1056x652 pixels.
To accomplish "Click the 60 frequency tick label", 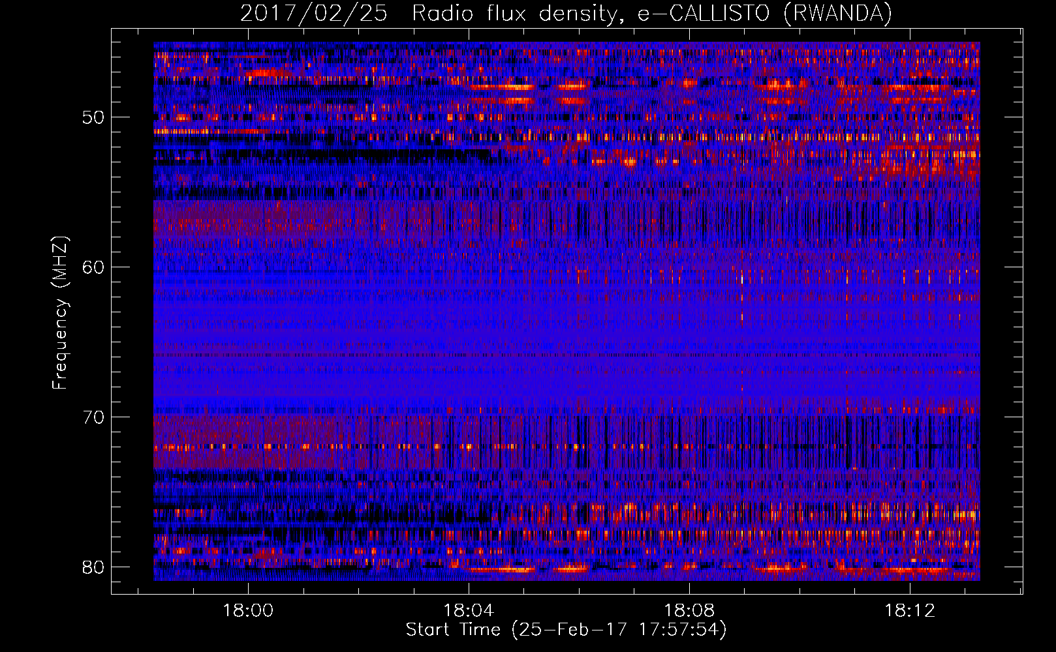I will [93, 267].
